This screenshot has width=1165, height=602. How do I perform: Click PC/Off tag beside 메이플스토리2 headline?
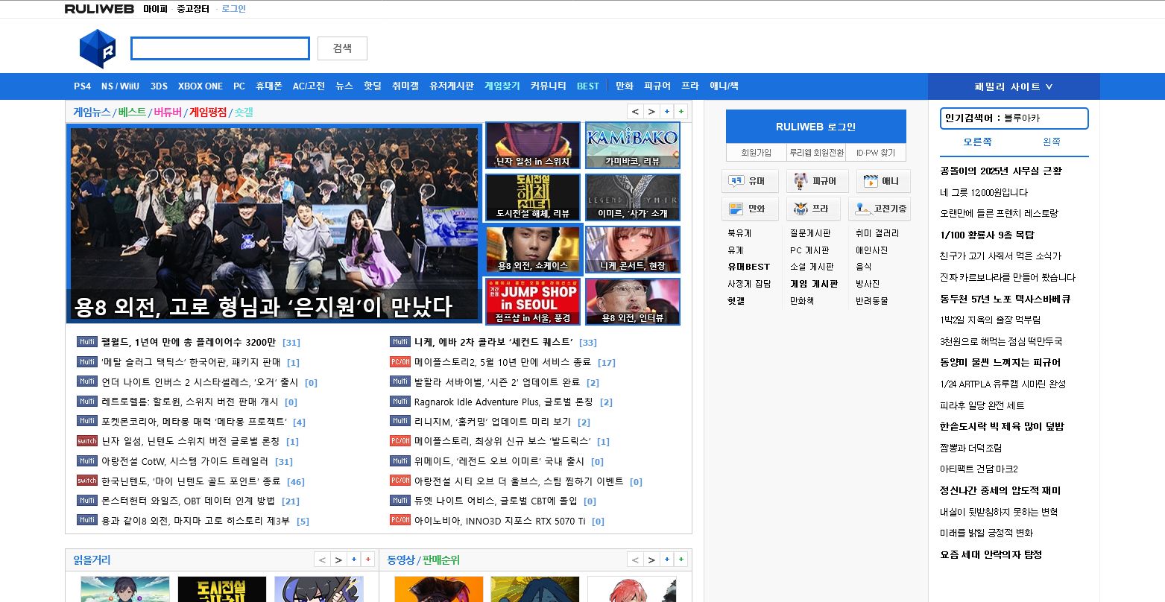[x=400, y=362]
